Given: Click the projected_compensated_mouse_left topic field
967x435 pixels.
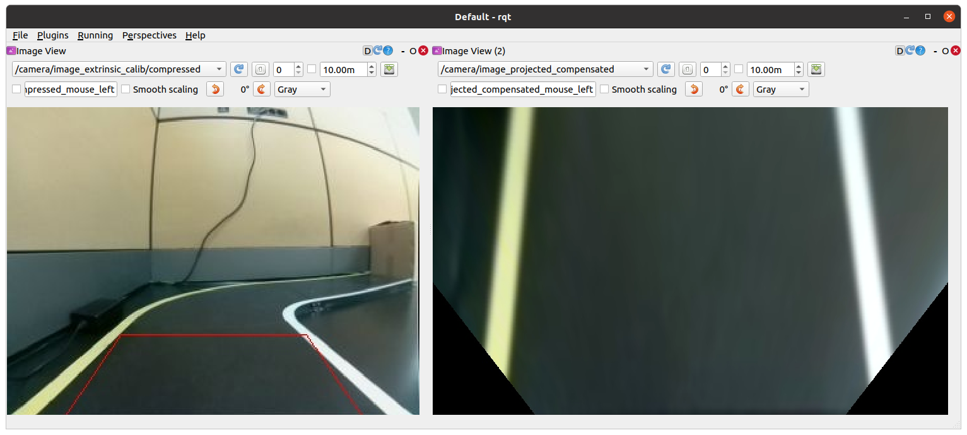Looking at the screenshot, I should [522, 90].
